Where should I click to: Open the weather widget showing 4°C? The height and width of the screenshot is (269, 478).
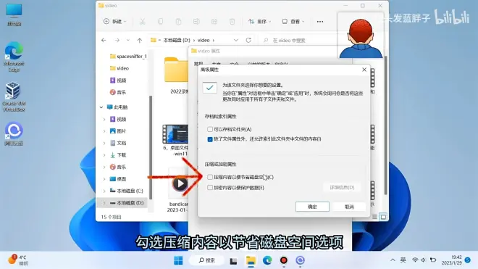(17, 260)
